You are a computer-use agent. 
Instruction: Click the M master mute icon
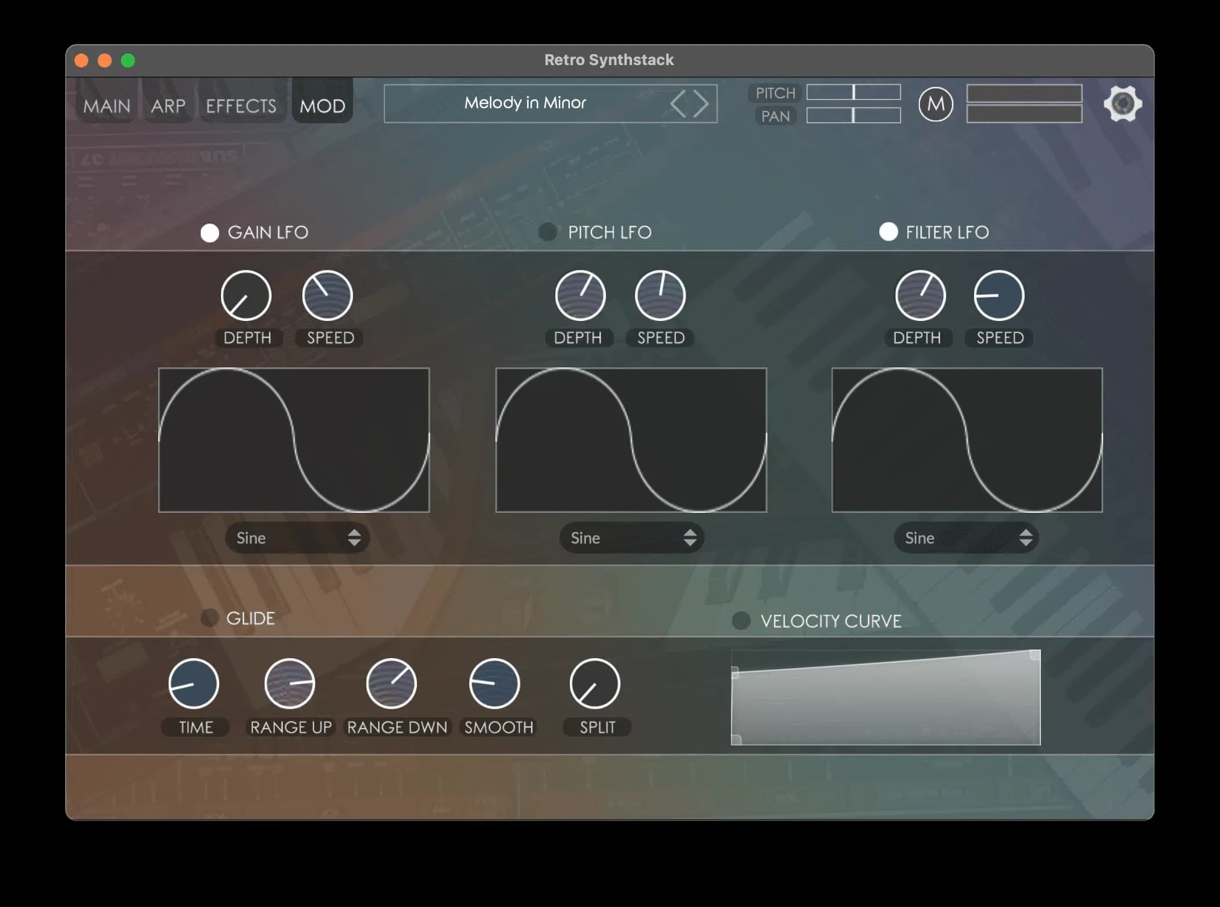pyautogui.click(x=936, y=105)
